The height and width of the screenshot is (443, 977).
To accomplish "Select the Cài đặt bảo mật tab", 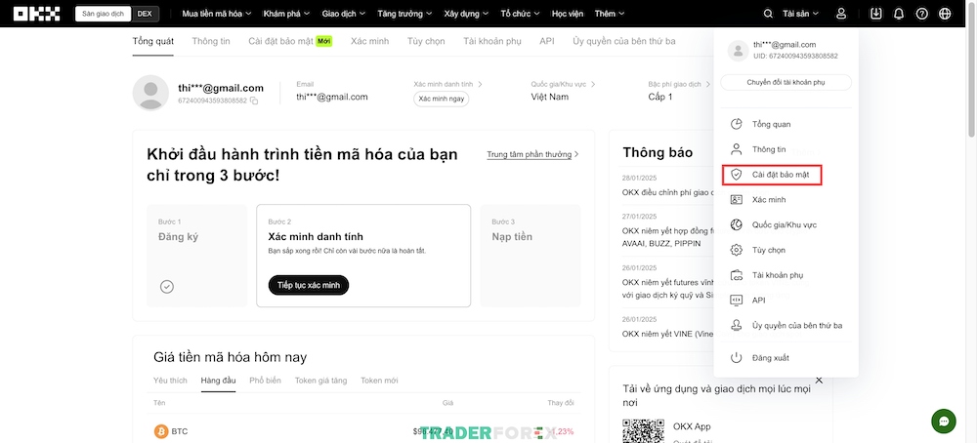I will click(x=290, y=41).
